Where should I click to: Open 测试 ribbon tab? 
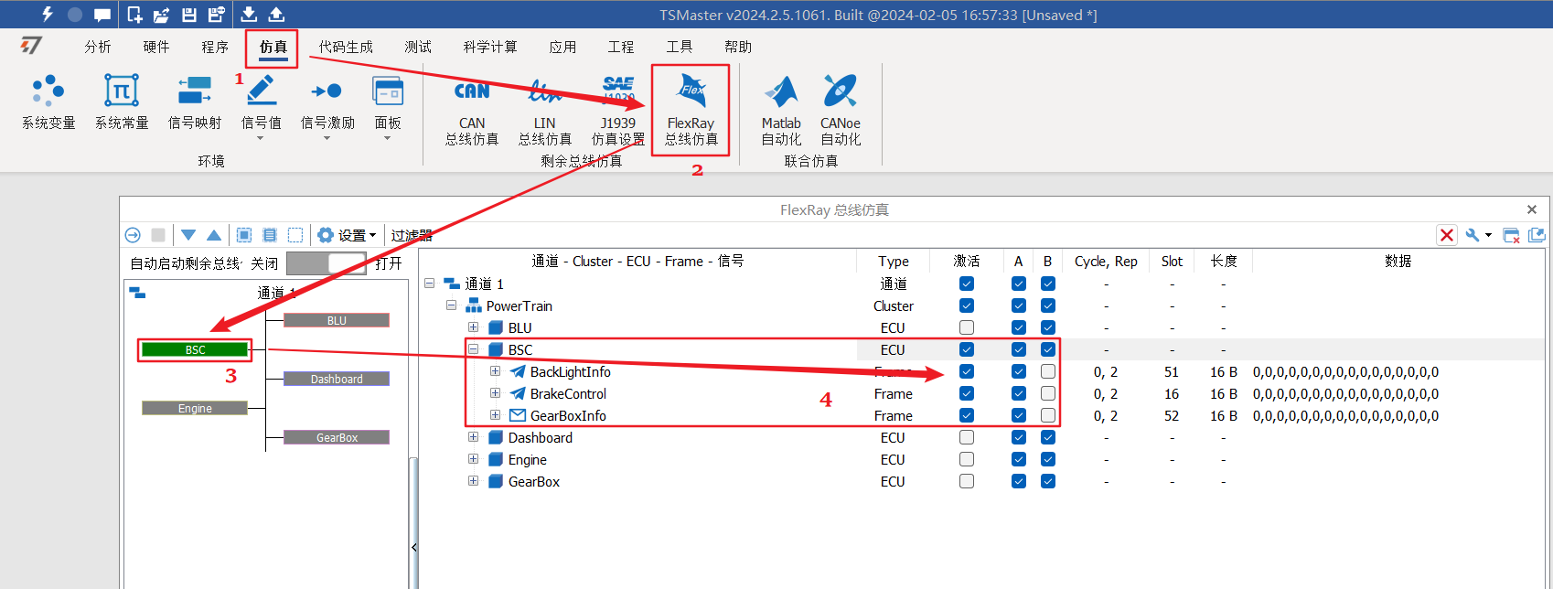pos(418,47)
